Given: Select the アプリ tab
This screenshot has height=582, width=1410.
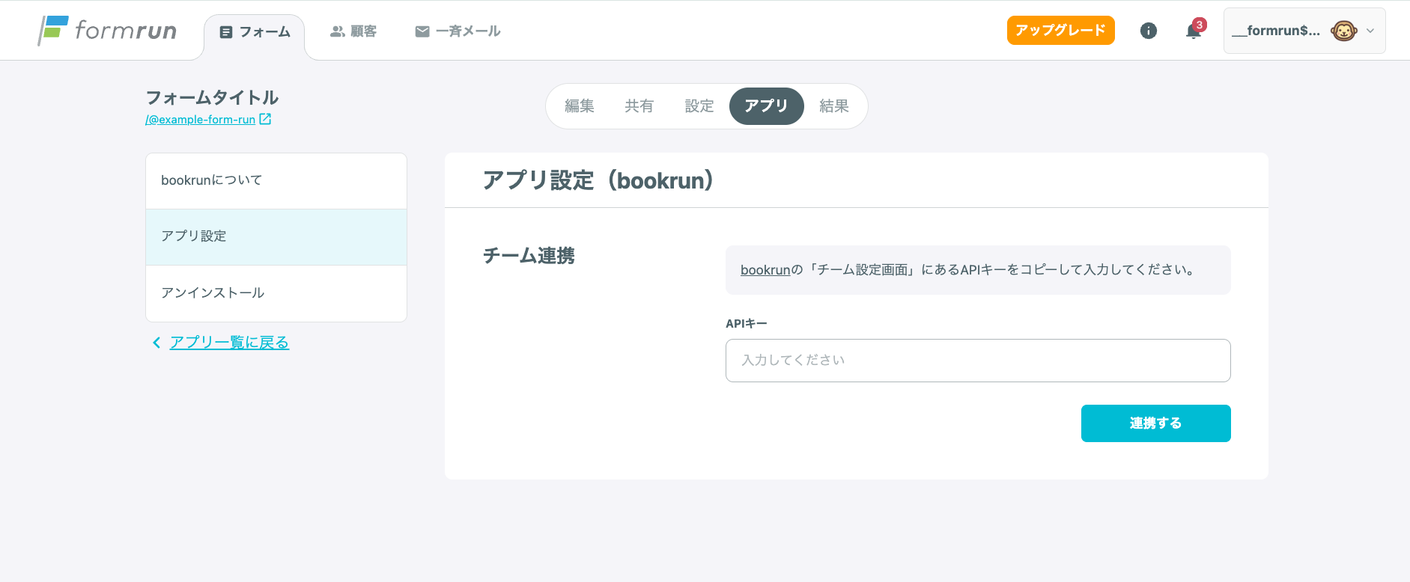Looking at the screenshot, I should (x=766, y=106).
